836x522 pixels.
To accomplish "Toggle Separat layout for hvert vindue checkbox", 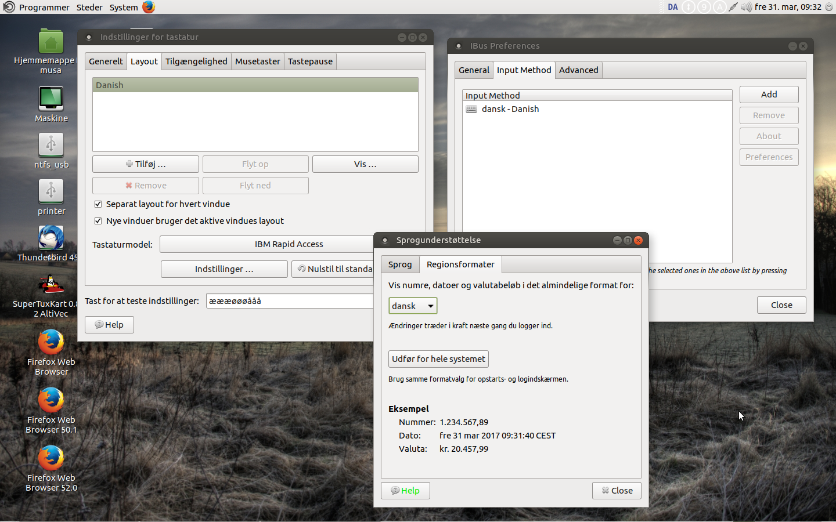I will pyautogui.click(x=98, y=204).
